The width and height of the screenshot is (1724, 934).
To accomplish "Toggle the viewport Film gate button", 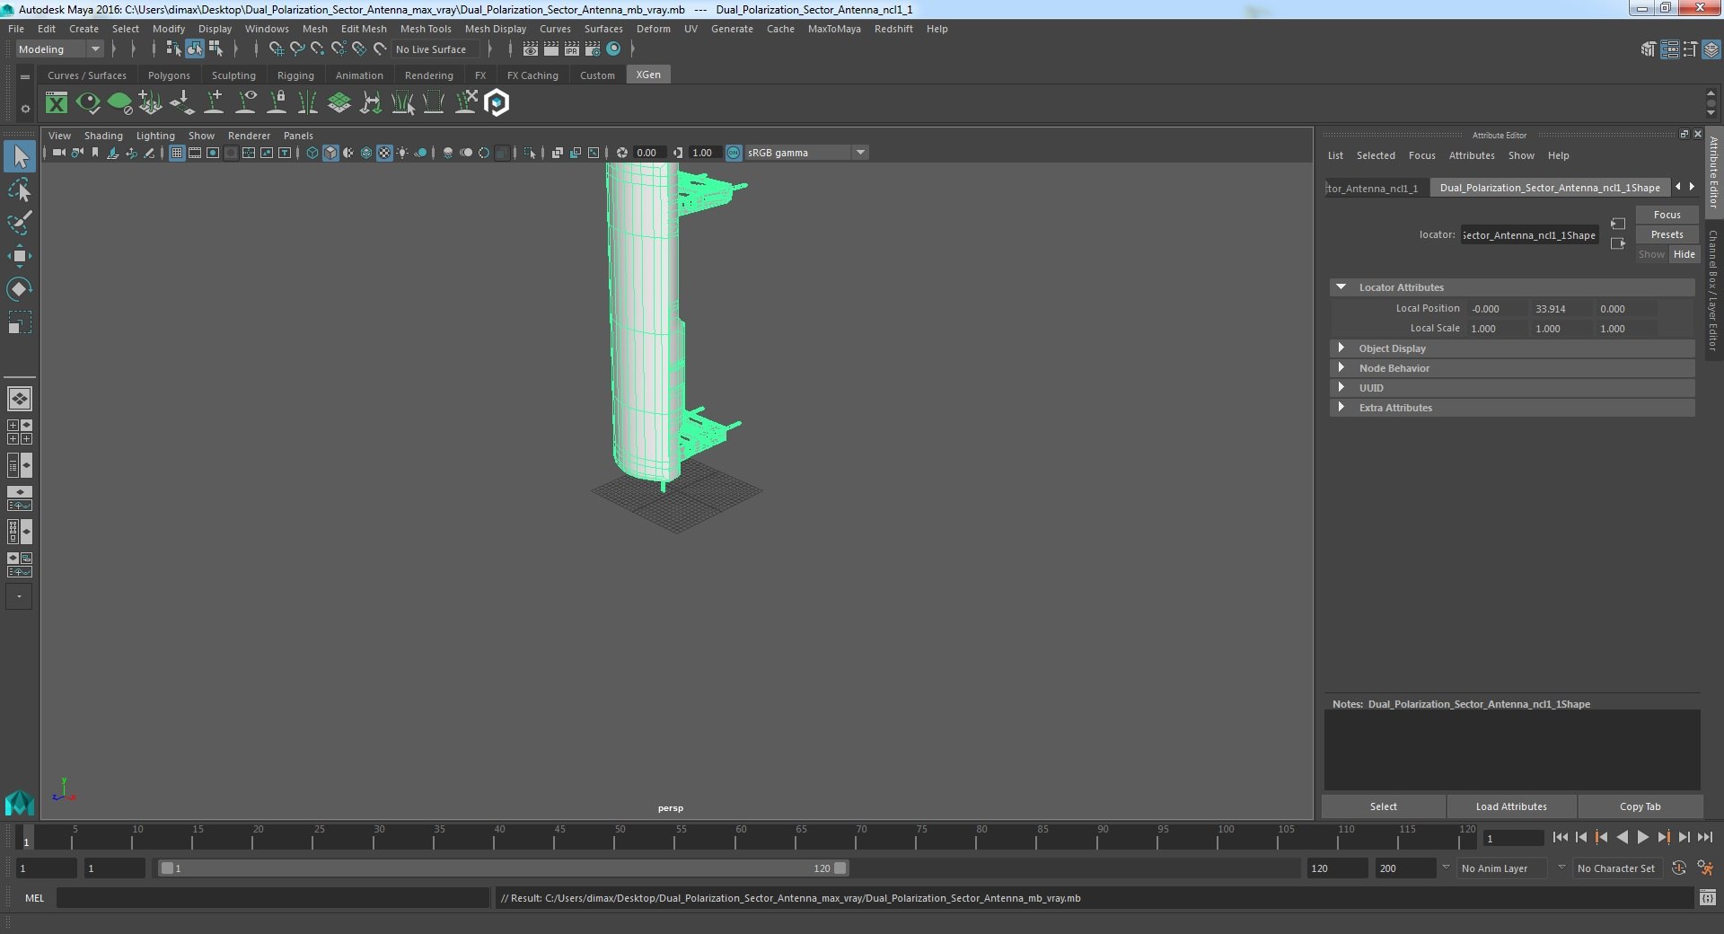I will tap(195, 153).
